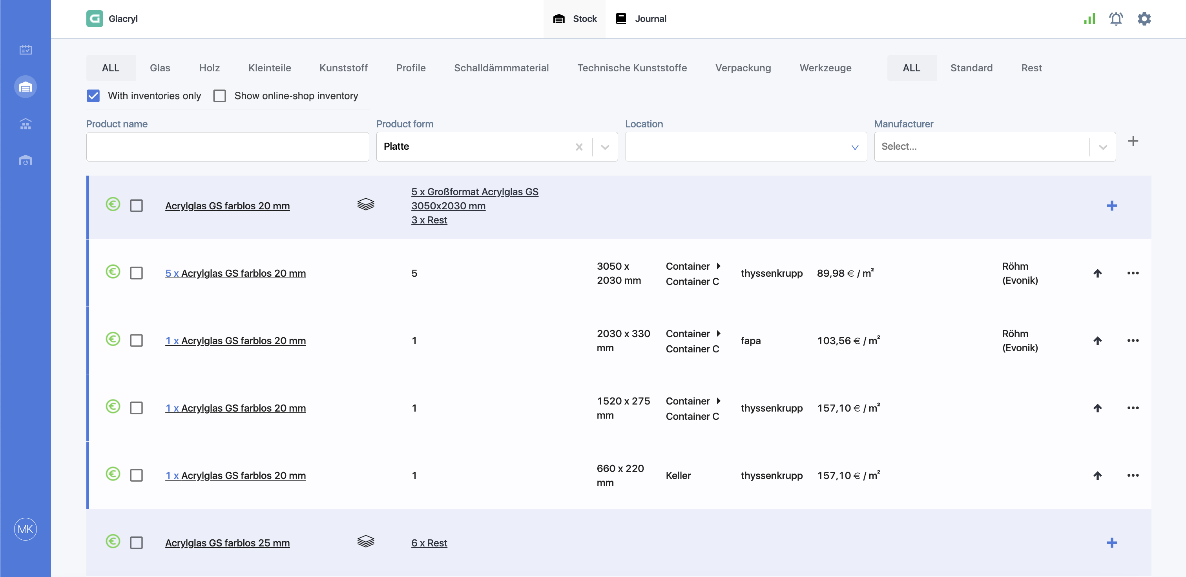This screenshot has height=577, width=1186.
Task: Select the Verpackung category tab
Action: tap(743, 68)
